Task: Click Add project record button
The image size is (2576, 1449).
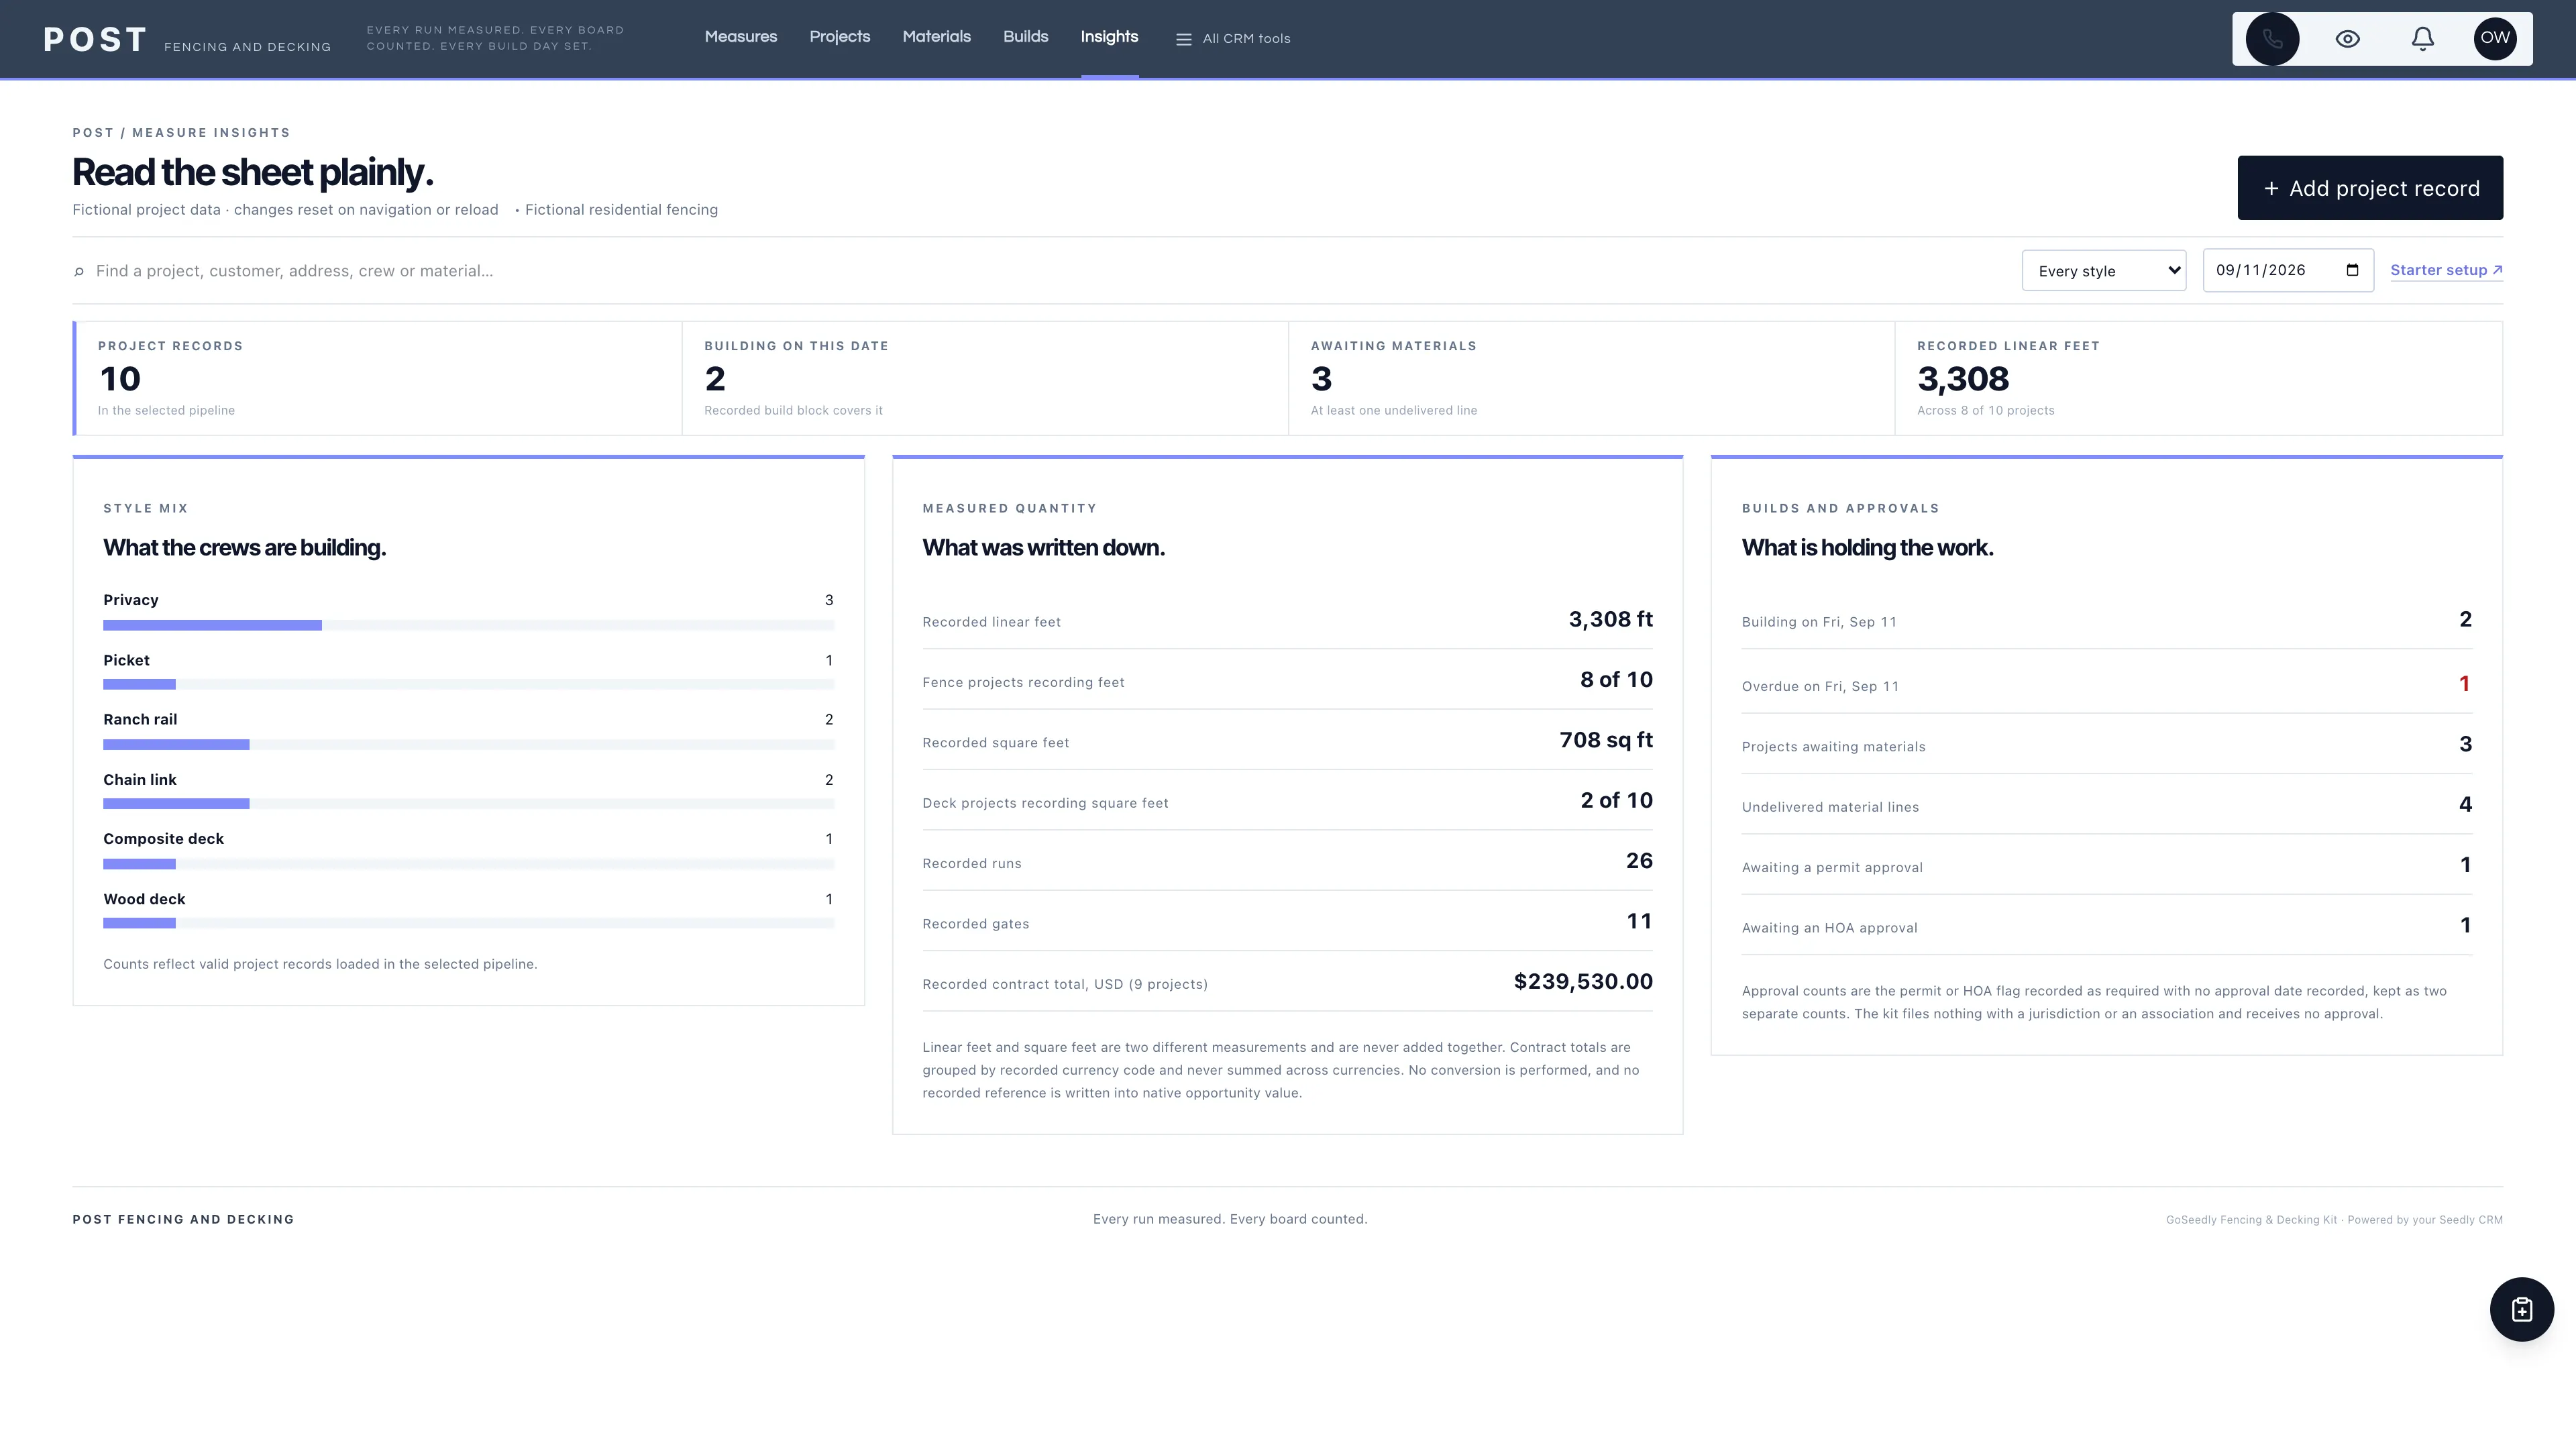Action: click(x=2370, y=188)
